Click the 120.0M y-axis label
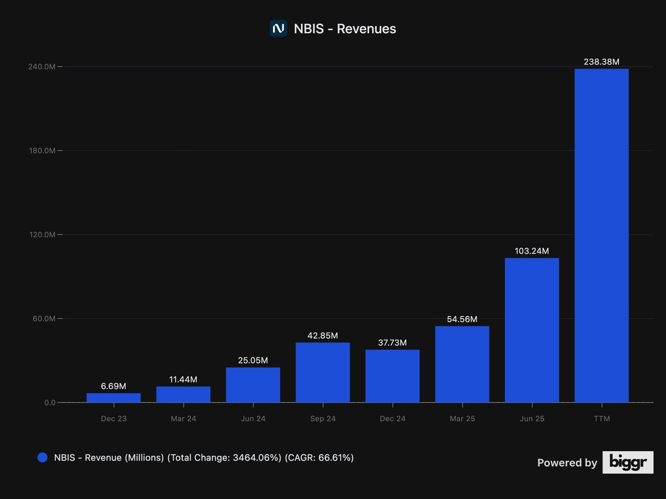Viewport: 666px width, 499px height. tap(43, 235)
